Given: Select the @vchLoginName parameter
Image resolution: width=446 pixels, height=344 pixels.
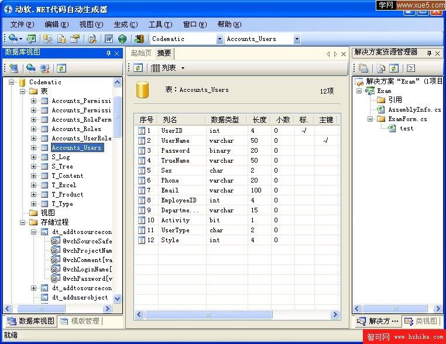Looking at the screenshot, I should click(87, 269).
